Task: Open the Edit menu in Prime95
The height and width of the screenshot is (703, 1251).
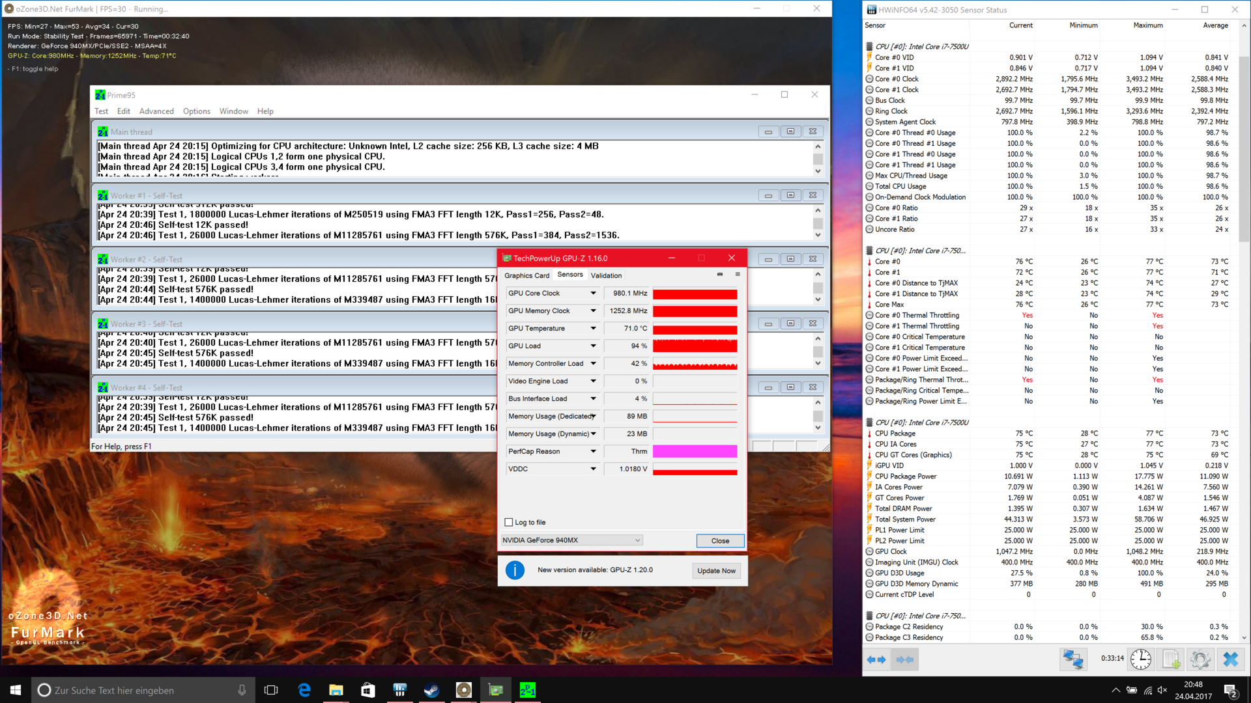Action: point(124,111)
